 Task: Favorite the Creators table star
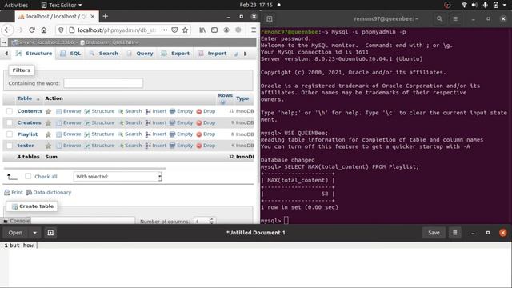48,123
